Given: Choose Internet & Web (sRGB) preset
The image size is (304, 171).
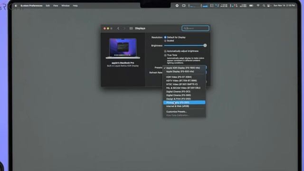Looking at the screenshot, I should (x=184, y=106).
